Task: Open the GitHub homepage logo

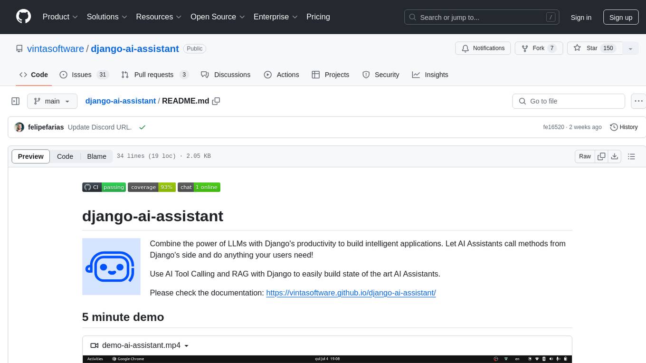Action: pyautogui.click(x=23, y=17)
